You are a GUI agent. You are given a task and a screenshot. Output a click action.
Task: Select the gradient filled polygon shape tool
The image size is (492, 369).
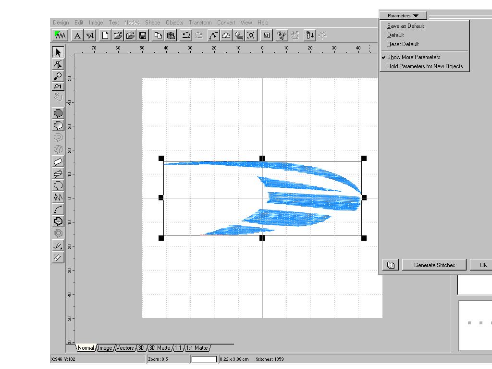tap(58, 125)
